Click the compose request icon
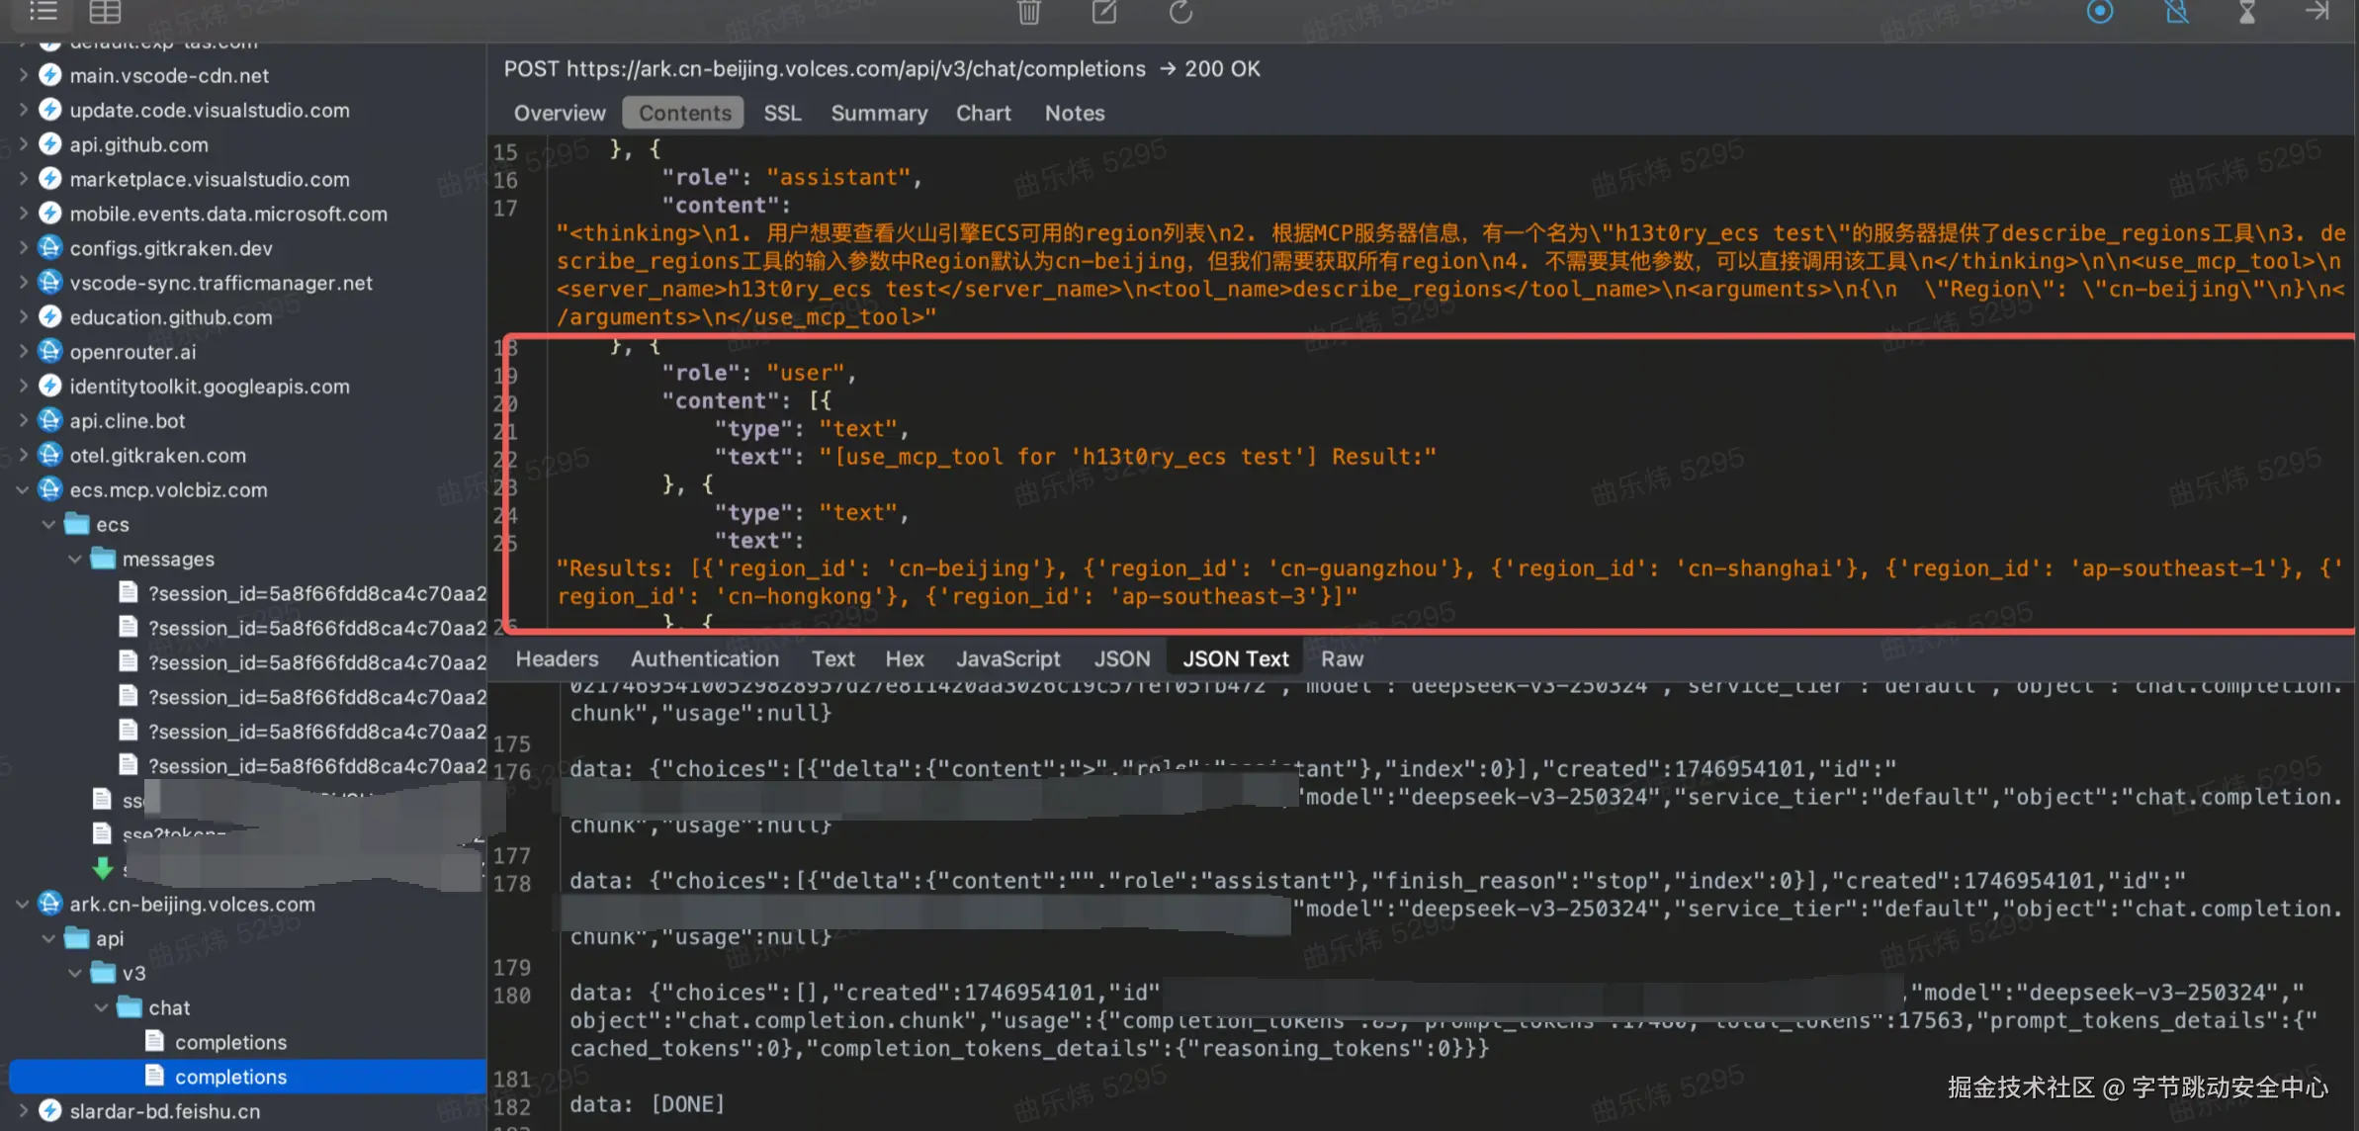 (1104, 12)
